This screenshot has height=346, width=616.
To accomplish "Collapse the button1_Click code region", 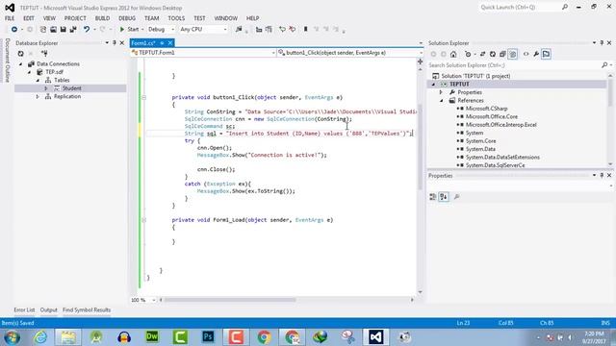I will (144, 97).
